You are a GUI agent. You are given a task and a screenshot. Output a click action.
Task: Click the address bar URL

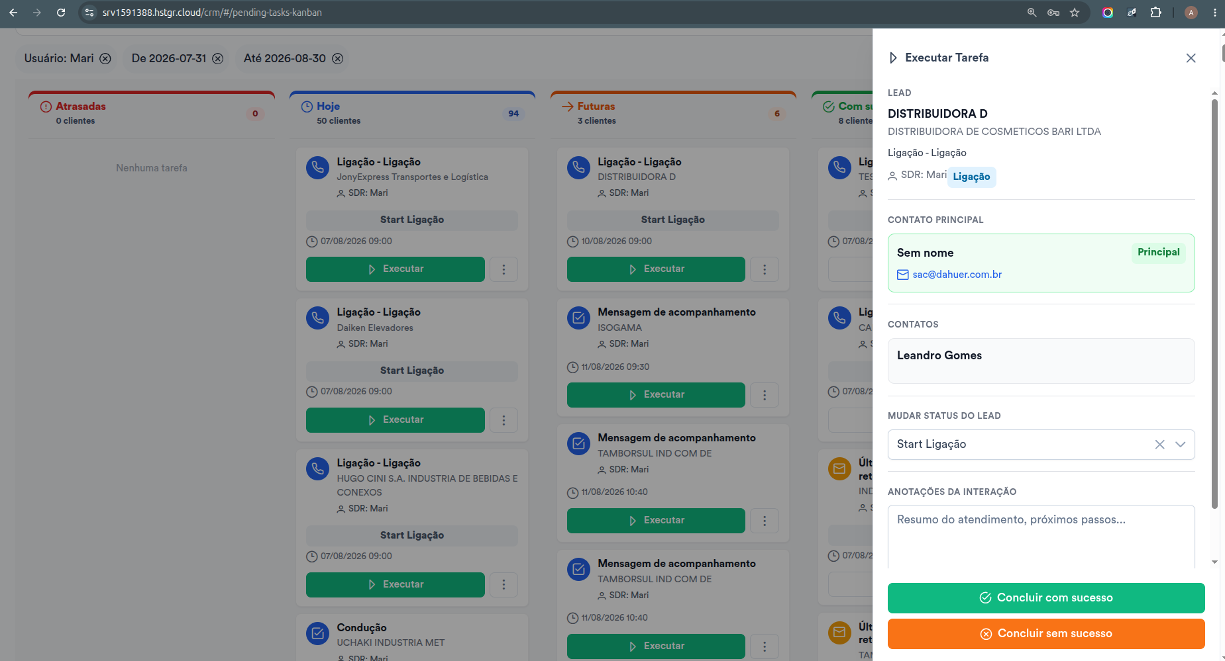coord(212,13)
